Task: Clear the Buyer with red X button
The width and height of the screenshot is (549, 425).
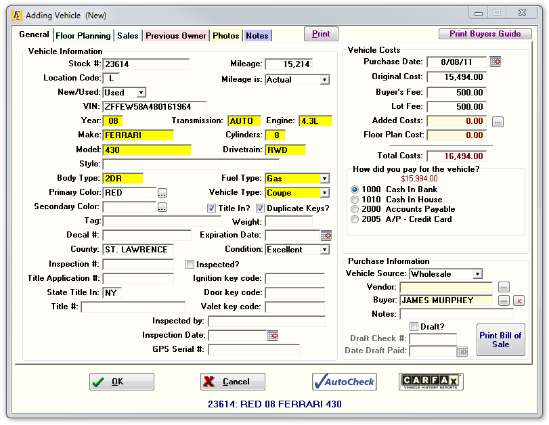Action: click(519, 300)
